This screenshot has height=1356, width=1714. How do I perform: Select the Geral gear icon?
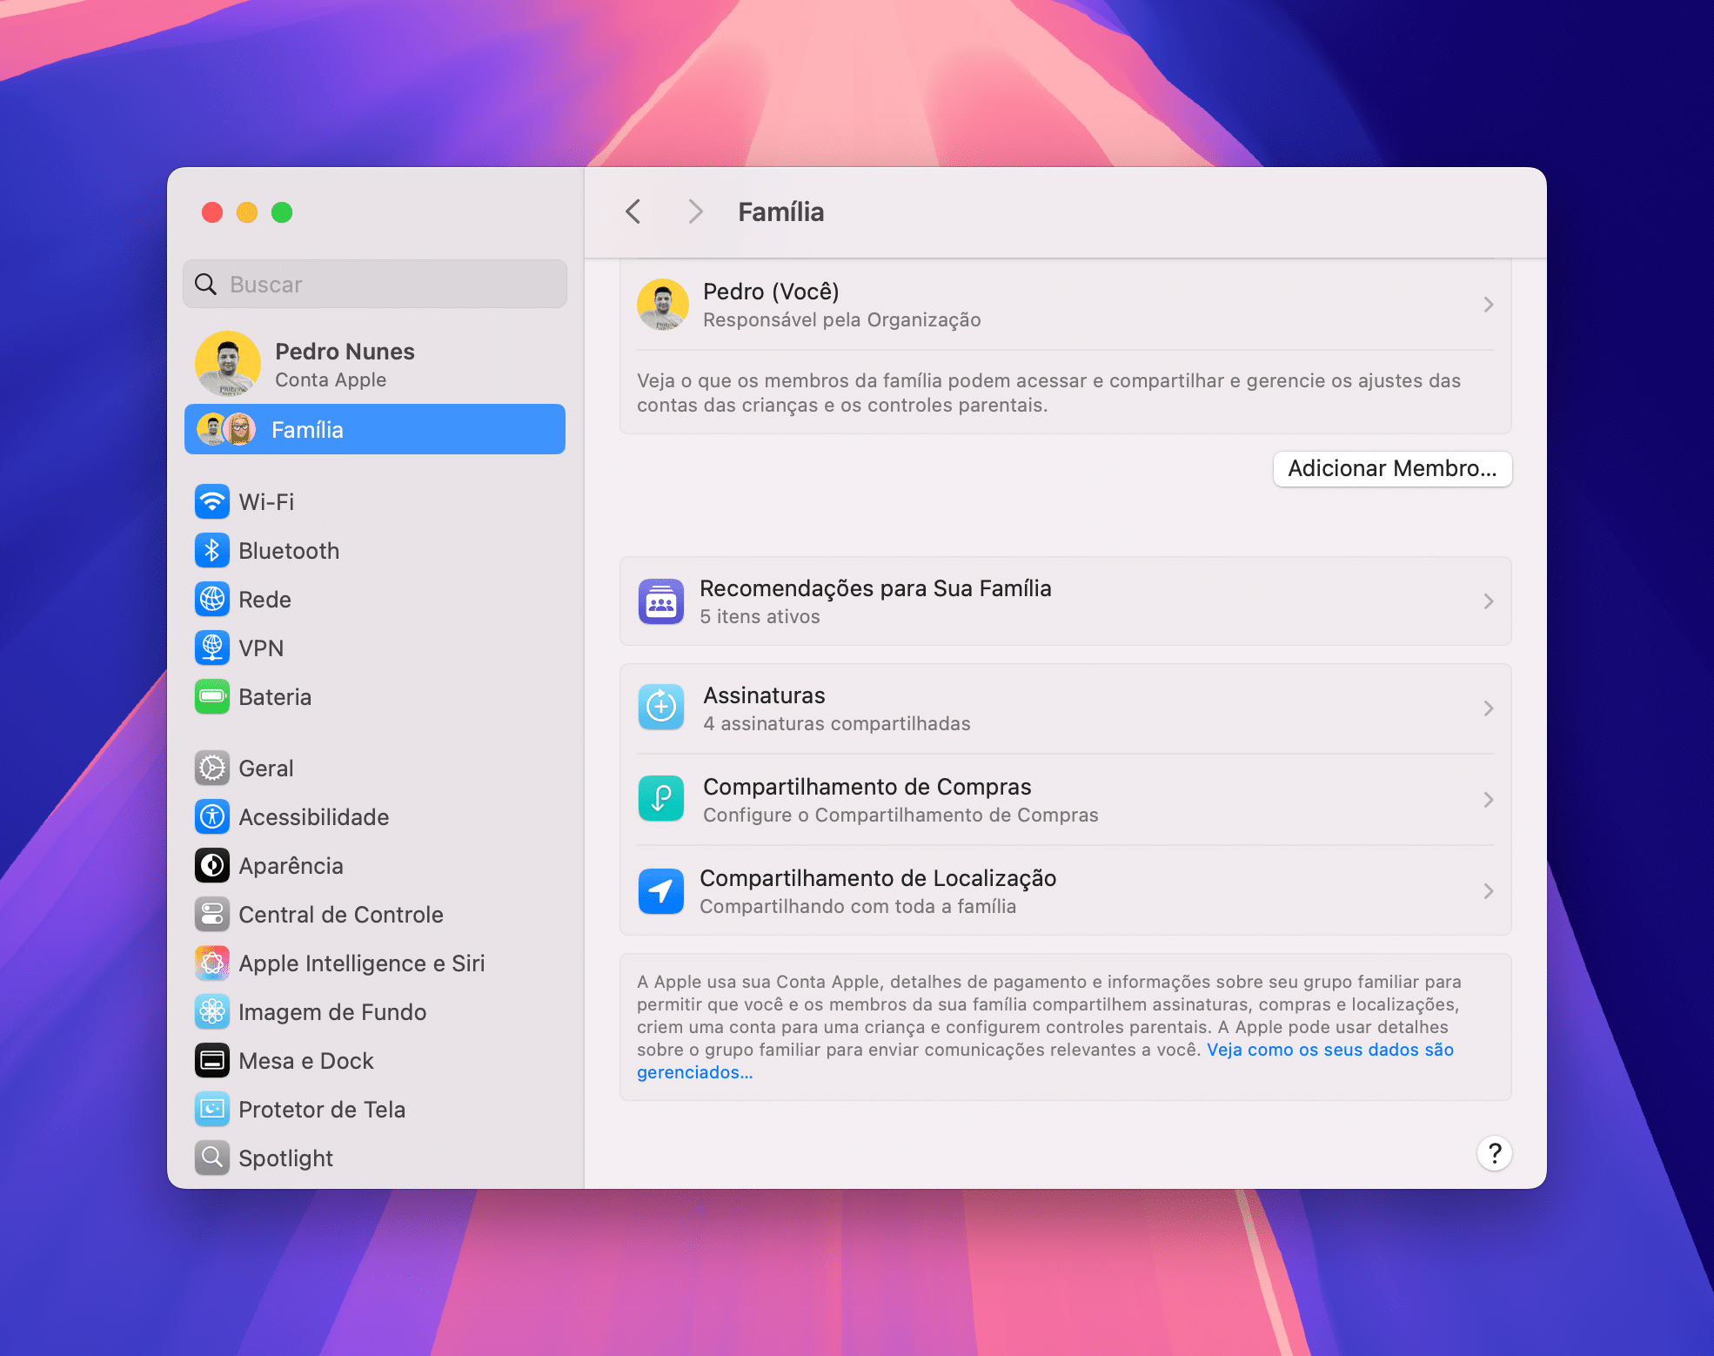212,769
